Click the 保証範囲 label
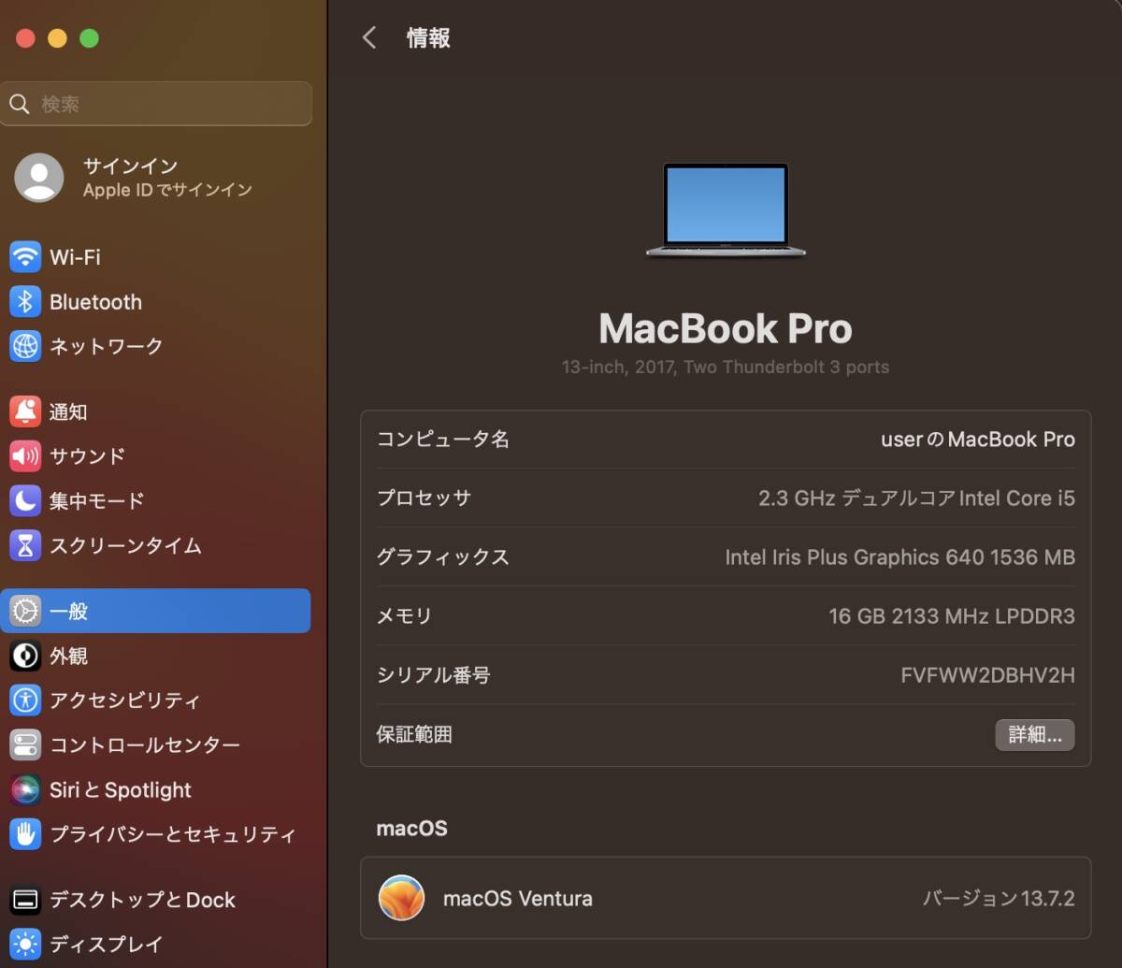 (x=414, y=734)
